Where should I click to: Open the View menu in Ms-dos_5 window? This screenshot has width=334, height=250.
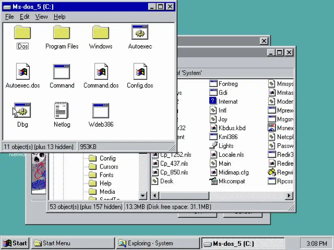pyautogui.click(x=41, y=17)
